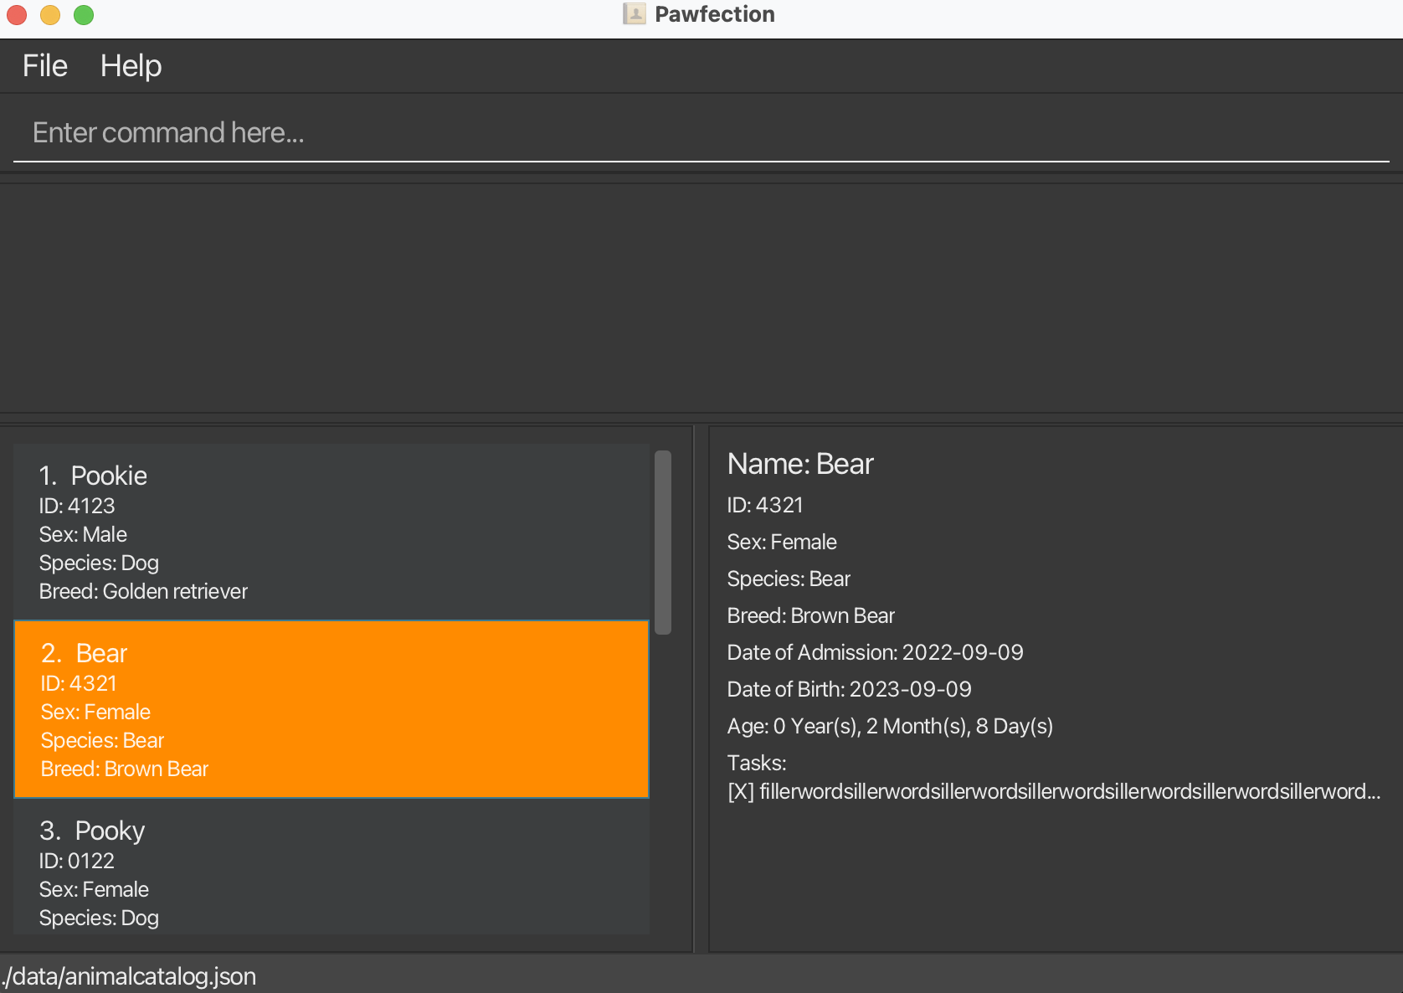Click the animal list scrollbar thumb
The width and height of the screenshot is (1403, 993).
tap(663, 543)
